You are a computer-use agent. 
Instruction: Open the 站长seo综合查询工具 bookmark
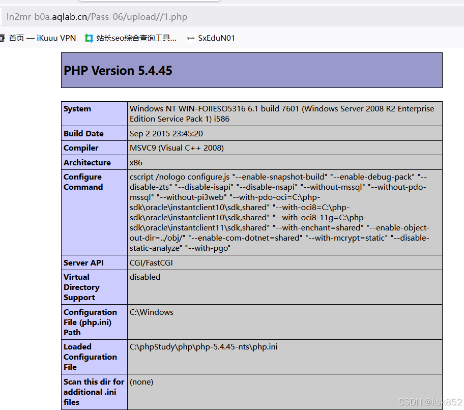point(130,38)
